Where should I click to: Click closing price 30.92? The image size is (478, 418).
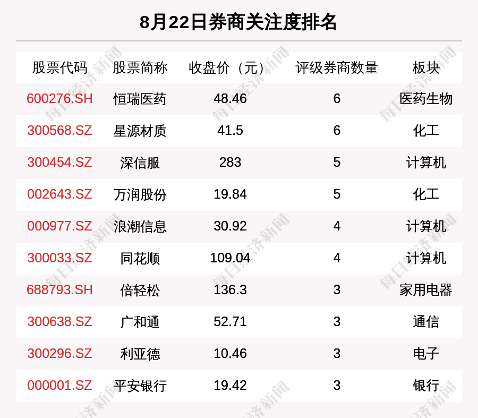coord(230,226)
